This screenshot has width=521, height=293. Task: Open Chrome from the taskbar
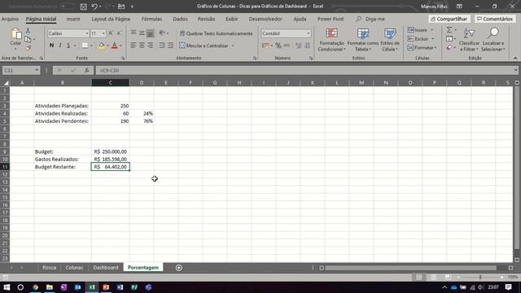tap(35, 287)
